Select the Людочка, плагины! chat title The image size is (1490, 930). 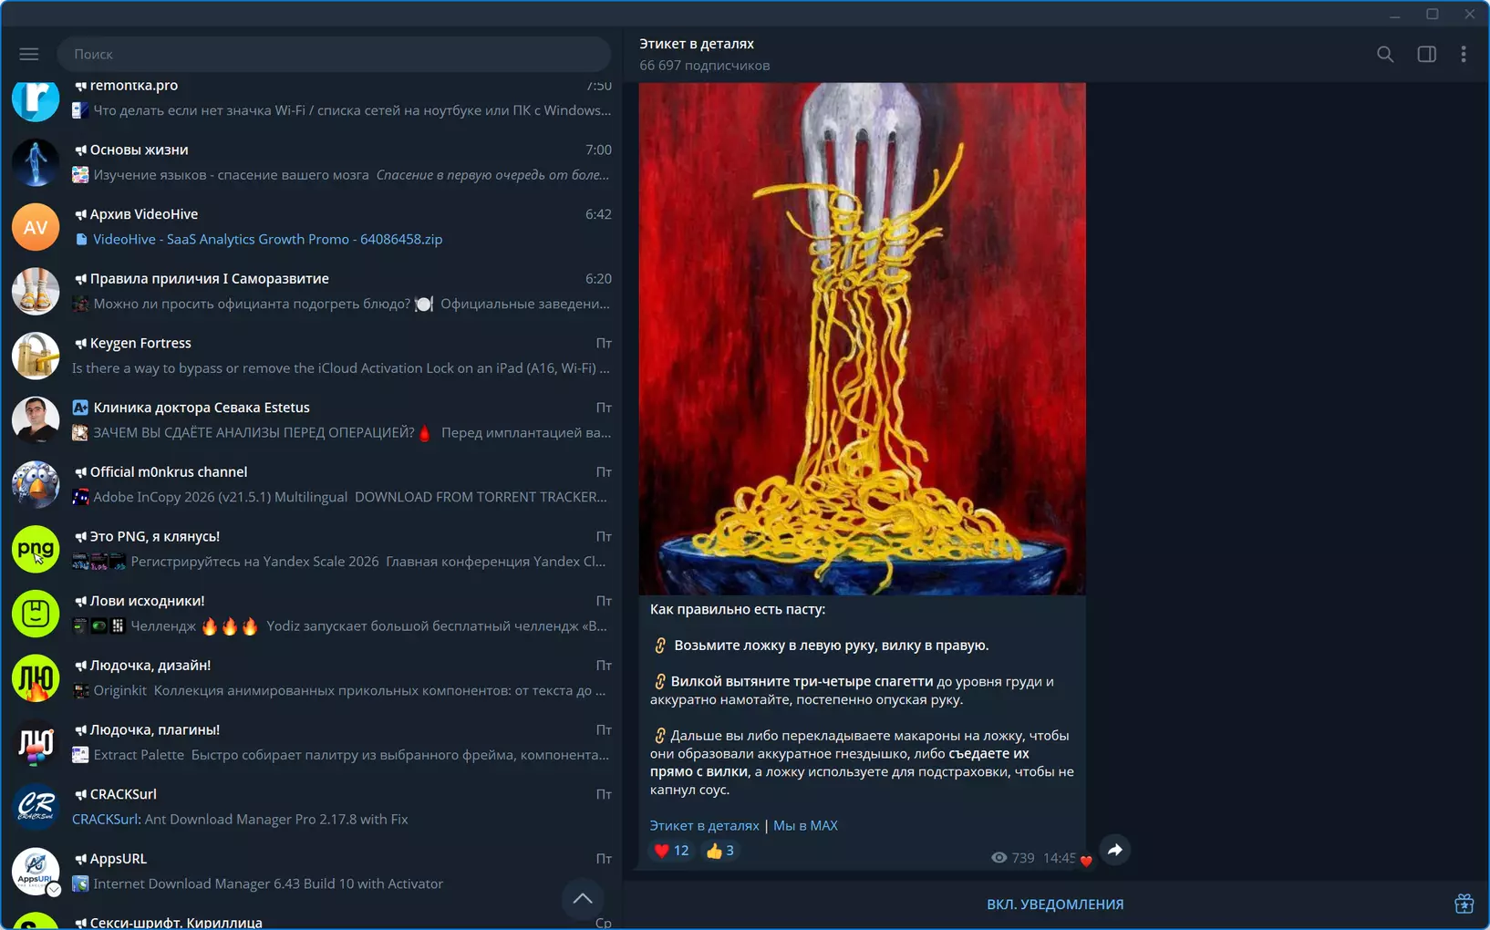[x=155, y=729]
